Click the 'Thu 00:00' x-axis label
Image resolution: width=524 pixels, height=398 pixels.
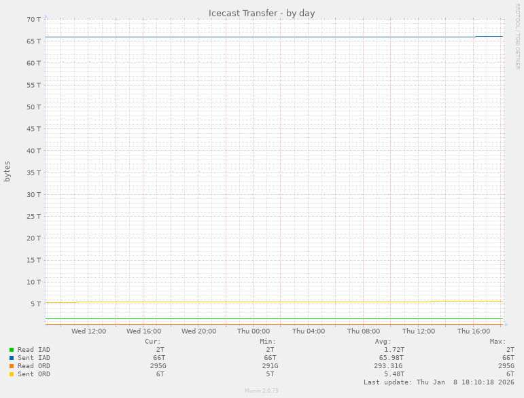[254, 331]
